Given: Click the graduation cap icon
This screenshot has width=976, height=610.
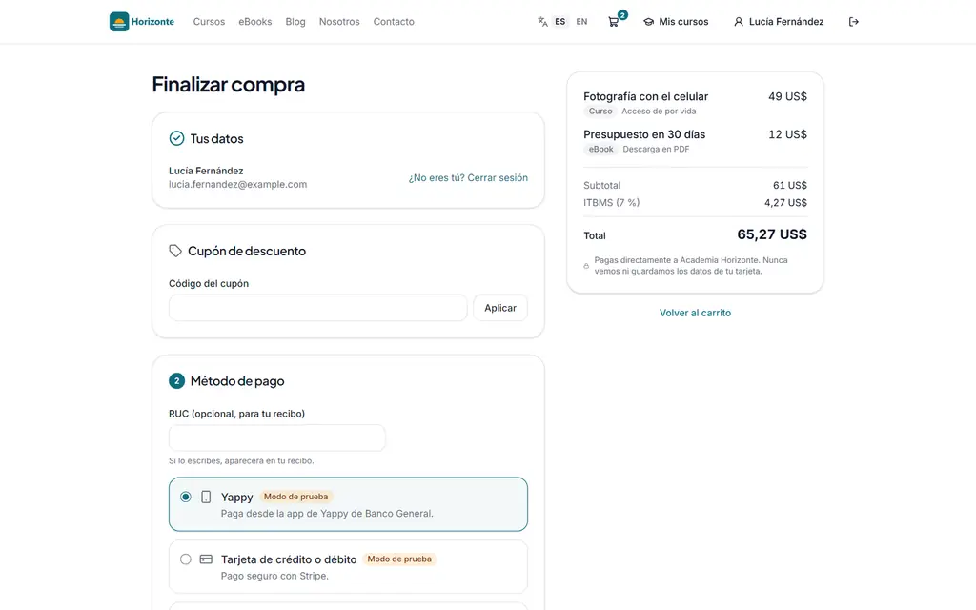Looking at the screenshot, I should 648,22.
